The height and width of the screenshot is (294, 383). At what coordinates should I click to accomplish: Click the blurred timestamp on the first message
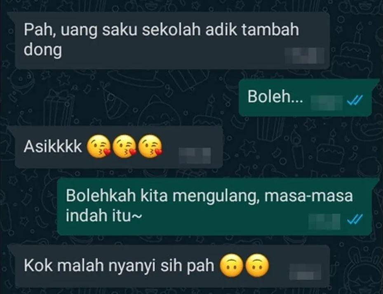305,56
